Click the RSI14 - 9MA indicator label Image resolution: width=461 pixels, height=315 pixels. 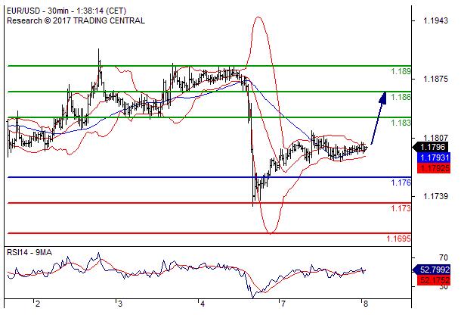[x=29, y=252]
